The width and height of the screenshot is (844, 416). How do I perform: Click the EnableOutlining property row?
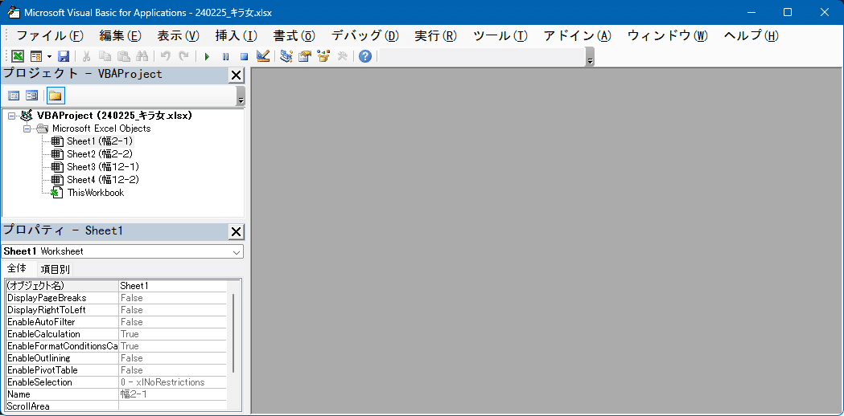pyautogui.click(x=116, y=358)
